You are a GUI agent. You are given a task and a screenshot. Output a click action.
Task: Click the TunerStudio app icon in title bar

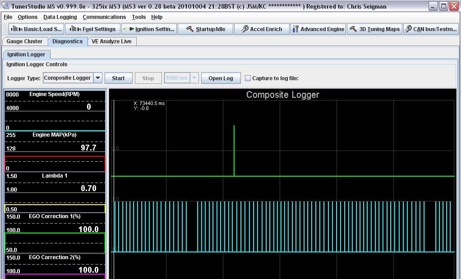point(5,6)
